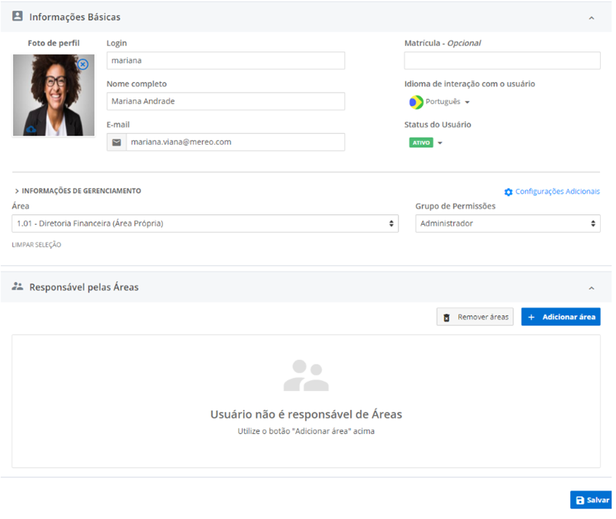Click the LIMPAR SELEÇÃO link
The height and width of the screenshot is (519, 616).
coord(36,245)
